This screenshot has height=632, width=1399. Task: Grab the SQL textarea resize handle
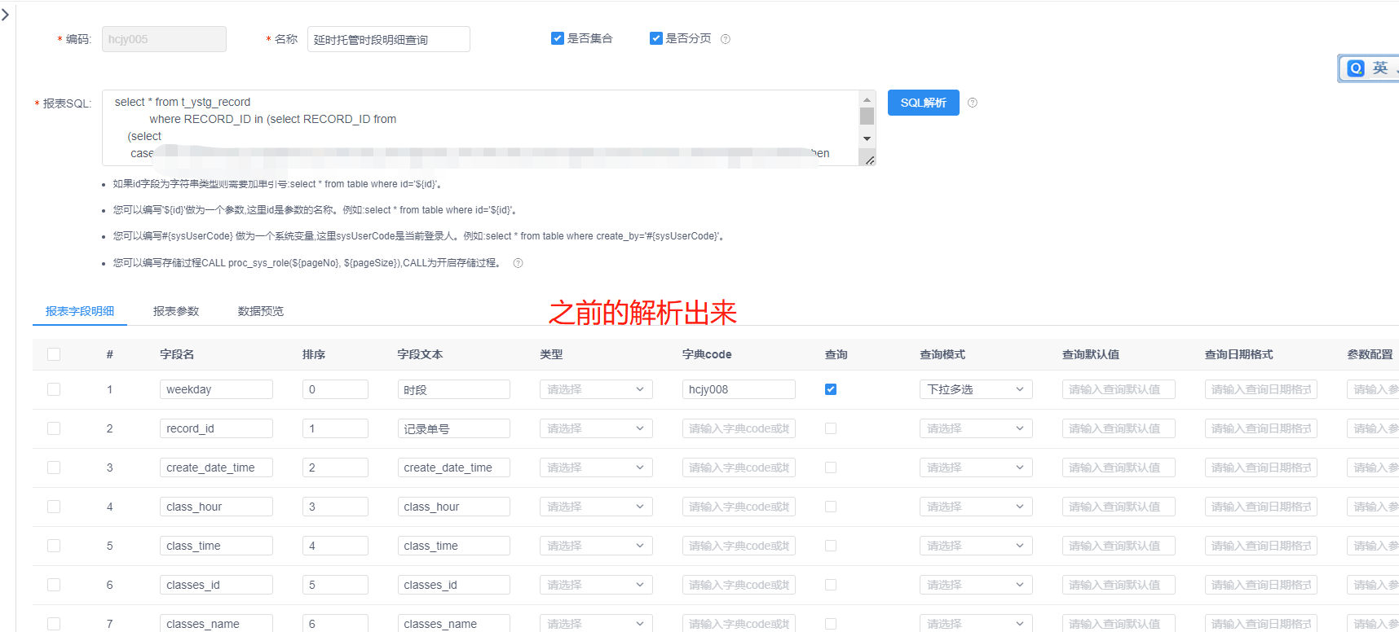point(870,160)
